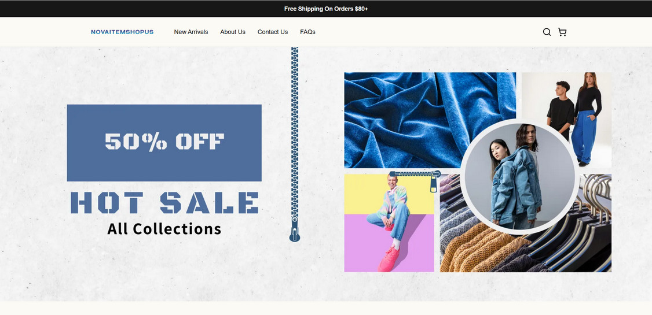Screen dimensions: 652x315
Task: Go to New Arrivals page
Action: (x=191, y=32)
